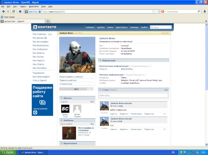This screenshot has width=208, height=155.
Task: Click the DuckDuckGo search engine icon
Action: click(163, 11)
